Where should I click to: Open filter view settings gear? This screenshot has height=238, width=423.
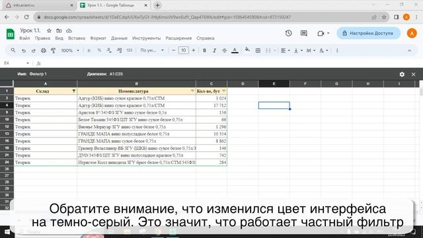402,74
